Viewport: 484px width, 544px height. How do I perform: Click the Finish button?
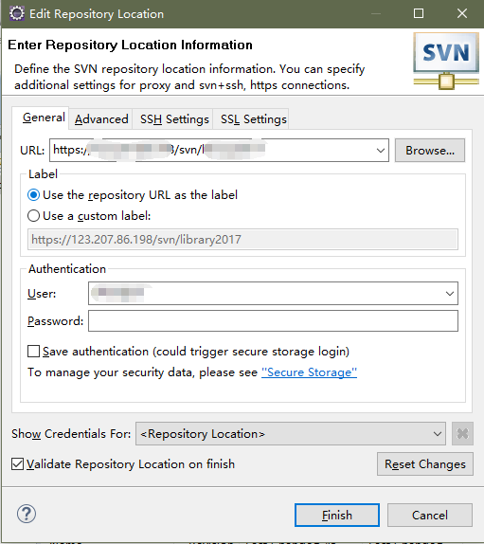click(337, 516)
